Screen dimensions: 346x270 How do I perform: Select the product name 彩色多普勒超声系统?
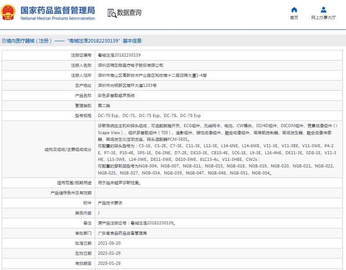point(116,96)
